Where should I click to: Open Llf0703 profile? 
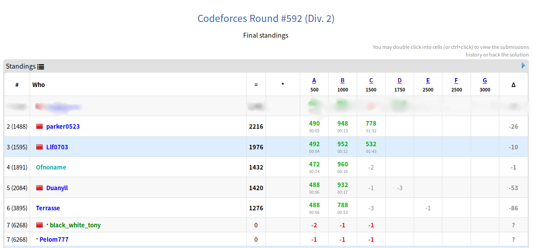click(x=57, y=147)
